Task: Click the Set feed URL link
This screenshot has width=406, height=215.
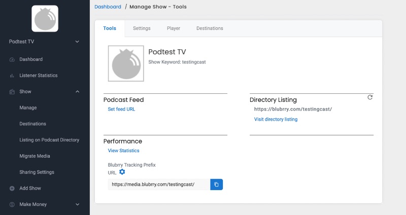Action: 121,109
